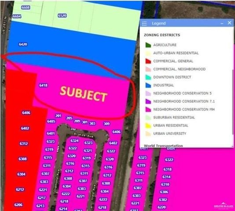Click the Commercial, Neighborhood pink legend symbol

coord(148,69)
